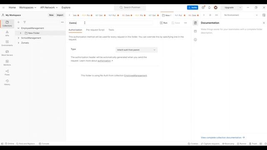
Task: Open the EmployeeManagement collection link in the auth note
Action: (135, 75)
